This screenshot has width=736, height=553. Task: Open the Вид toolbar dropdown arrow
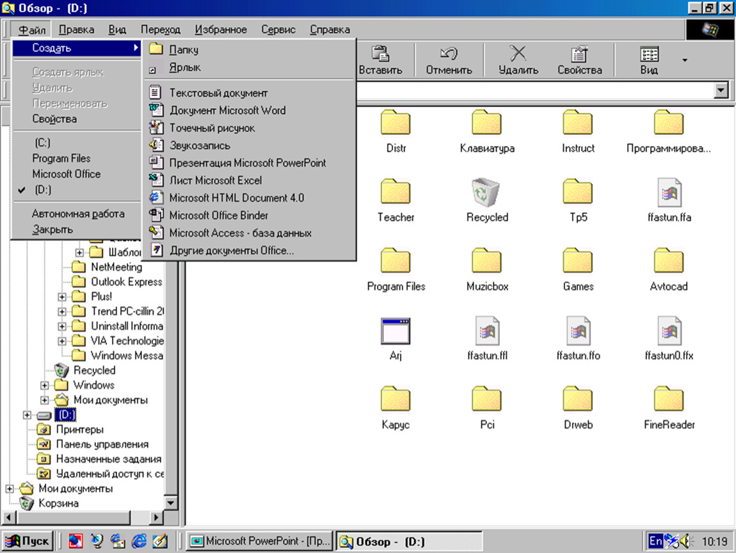pyautogui.click(x=685, y=60)
